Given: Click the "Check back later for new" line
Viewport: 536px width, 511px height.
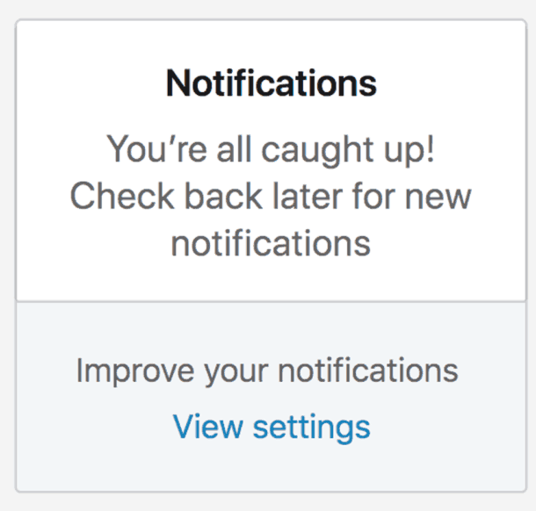Looking at the screenshot, I should tap(271, 196).
